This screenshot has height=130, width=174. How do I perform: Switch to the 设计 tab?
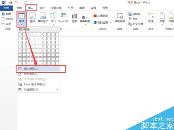42,8
